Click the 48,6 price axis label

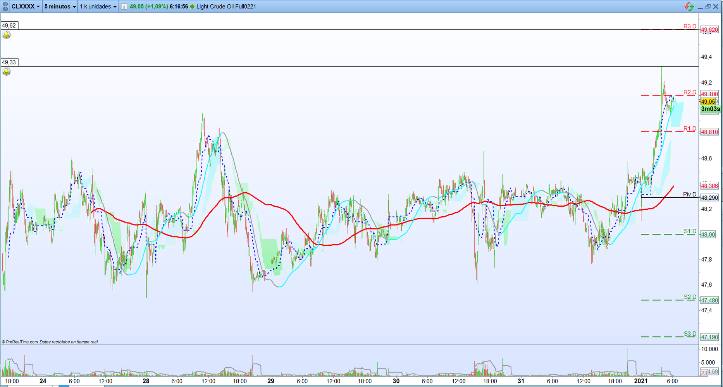pos(706,158)
